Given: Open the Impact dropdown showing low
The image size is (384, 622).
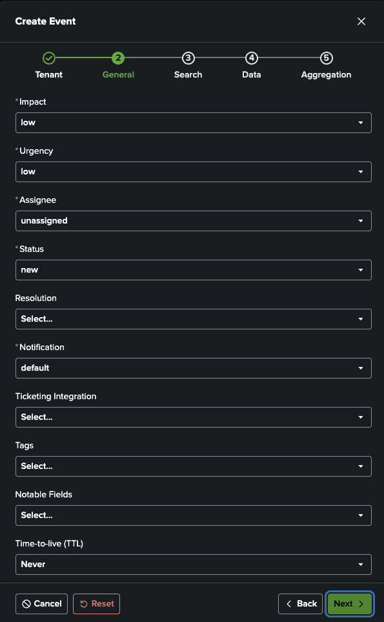Looking at the screenshot, I should click(x=194, y=123).
